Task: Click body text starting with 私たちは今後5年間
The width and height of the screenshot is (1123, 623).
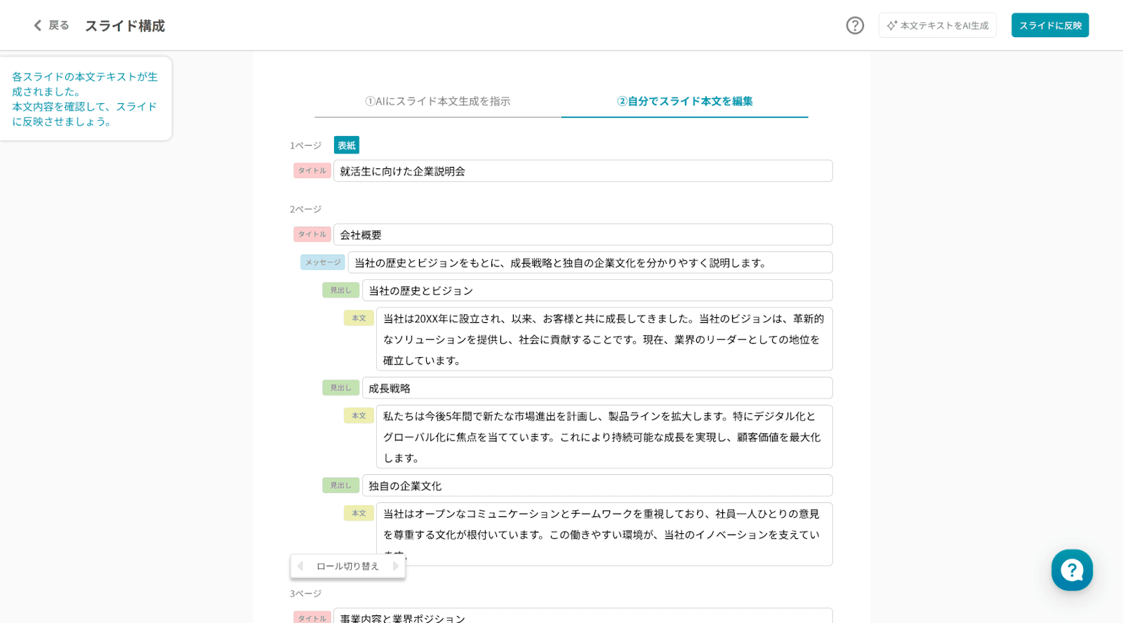Action: (604, 436)
